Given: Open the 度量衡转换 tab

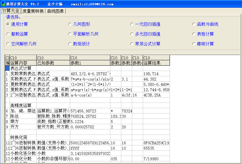Looking at the screenshot, I should [x=33, y=11].
